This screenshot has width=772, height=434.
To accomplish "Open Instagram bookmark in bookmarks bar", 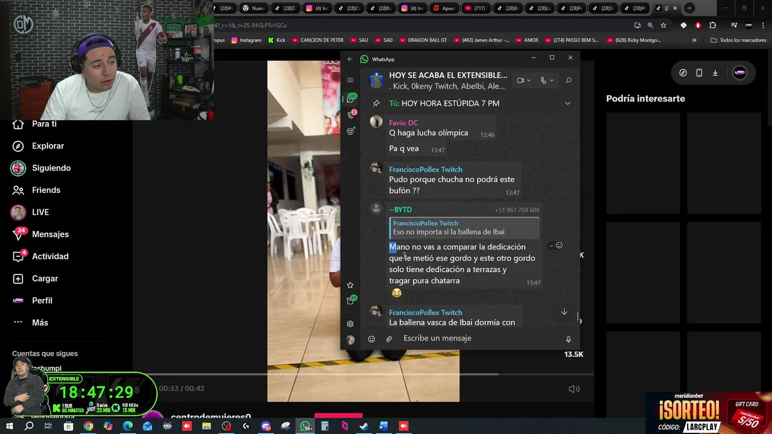I will tap(247, 40).
